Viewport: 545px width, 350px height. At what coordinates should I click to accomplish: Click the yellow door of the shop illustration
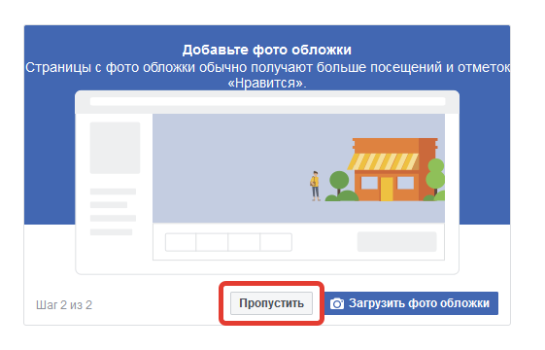click(x=387, y=189)
